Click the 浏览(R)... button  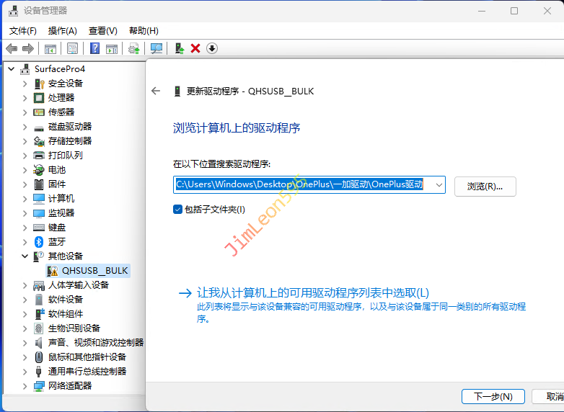click(485, 186)
